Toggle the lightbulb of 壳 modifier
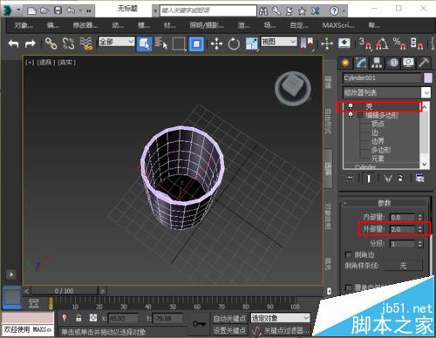The width and height of the screenshot is (436, 338). 351,106
